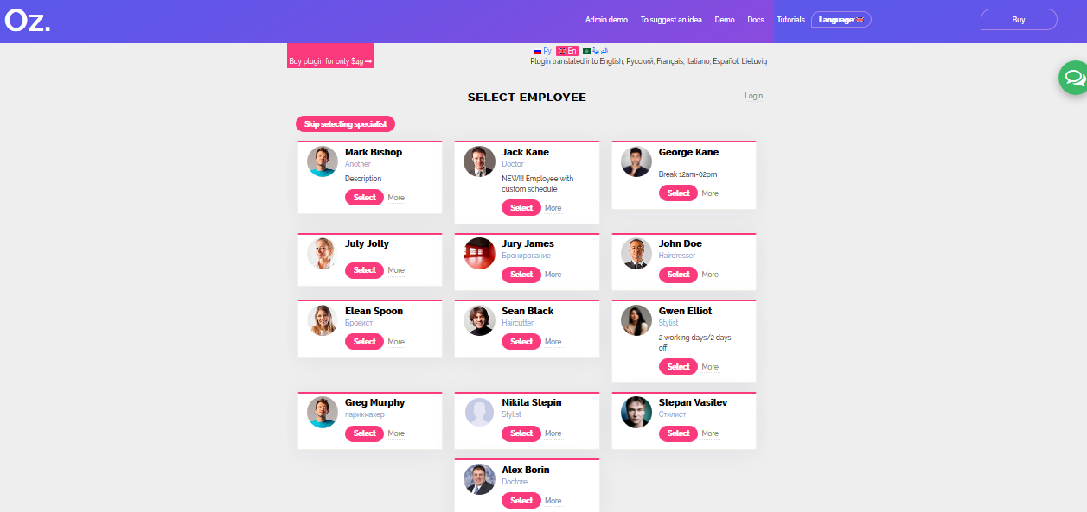Viewport: 1087px width, 512px height.
Task: Click Gwen Elliot's profile picture
Action: pyautogui.click(x=636, y=320)
